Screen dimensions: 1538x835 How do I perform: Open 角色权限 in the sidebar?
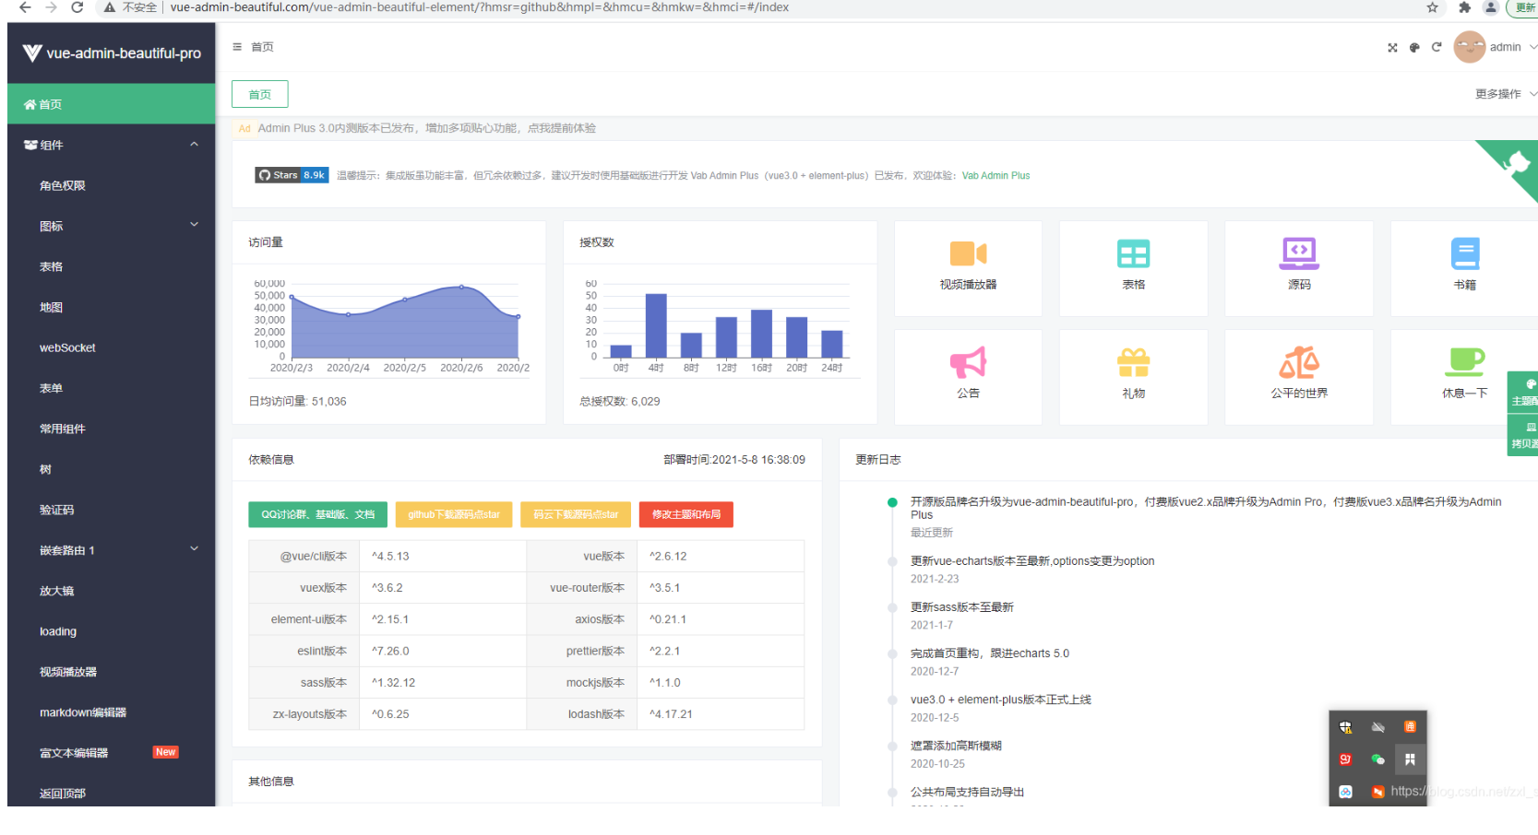(x=112, y=185)
